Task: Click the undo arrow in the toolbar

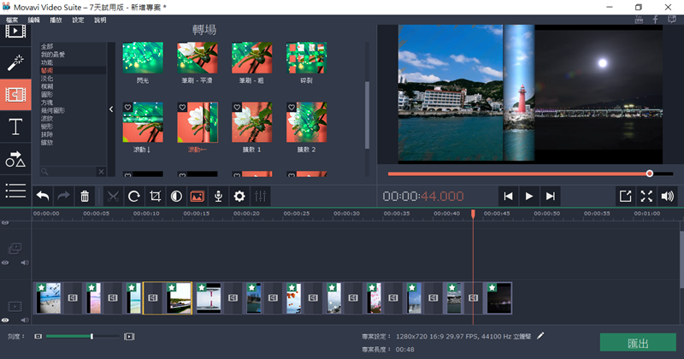Action: (x=42, y=196)
